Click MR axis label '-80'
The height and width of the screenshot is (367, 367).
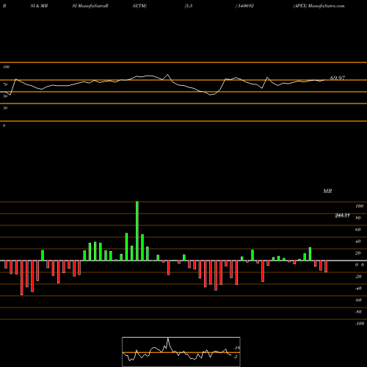point(358,312)
